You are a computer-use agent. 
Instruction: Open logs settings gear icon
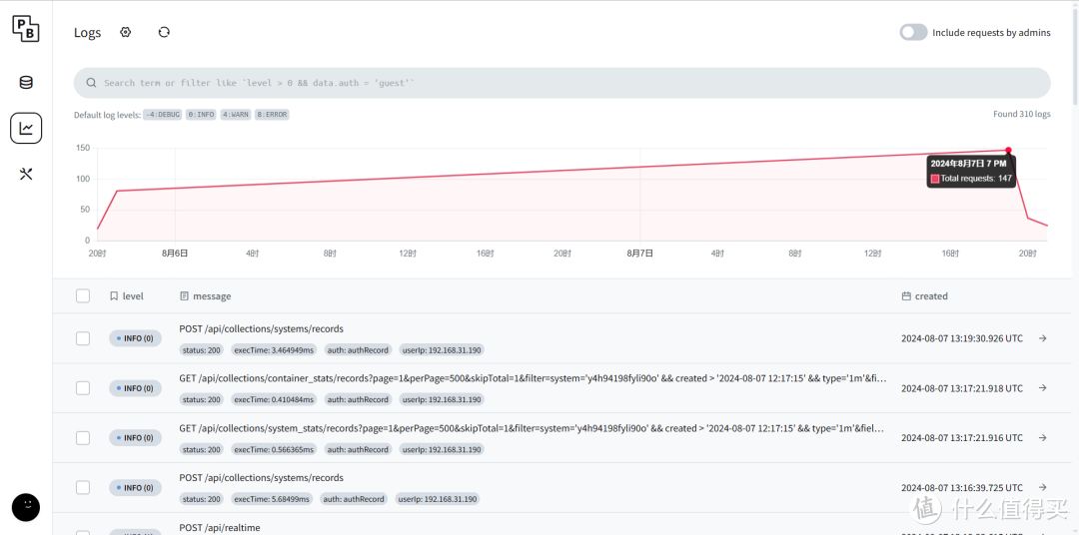[x=125, y=32]
